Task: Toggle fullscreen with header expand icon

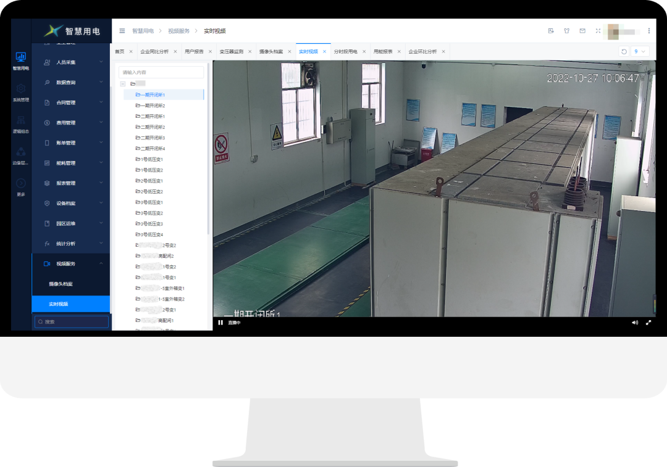Action: [x=597, y=31]
